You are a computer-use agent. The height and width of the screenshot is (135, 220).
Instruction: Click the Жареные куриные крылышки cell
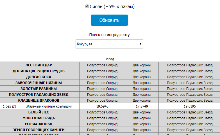click(49, 106)
